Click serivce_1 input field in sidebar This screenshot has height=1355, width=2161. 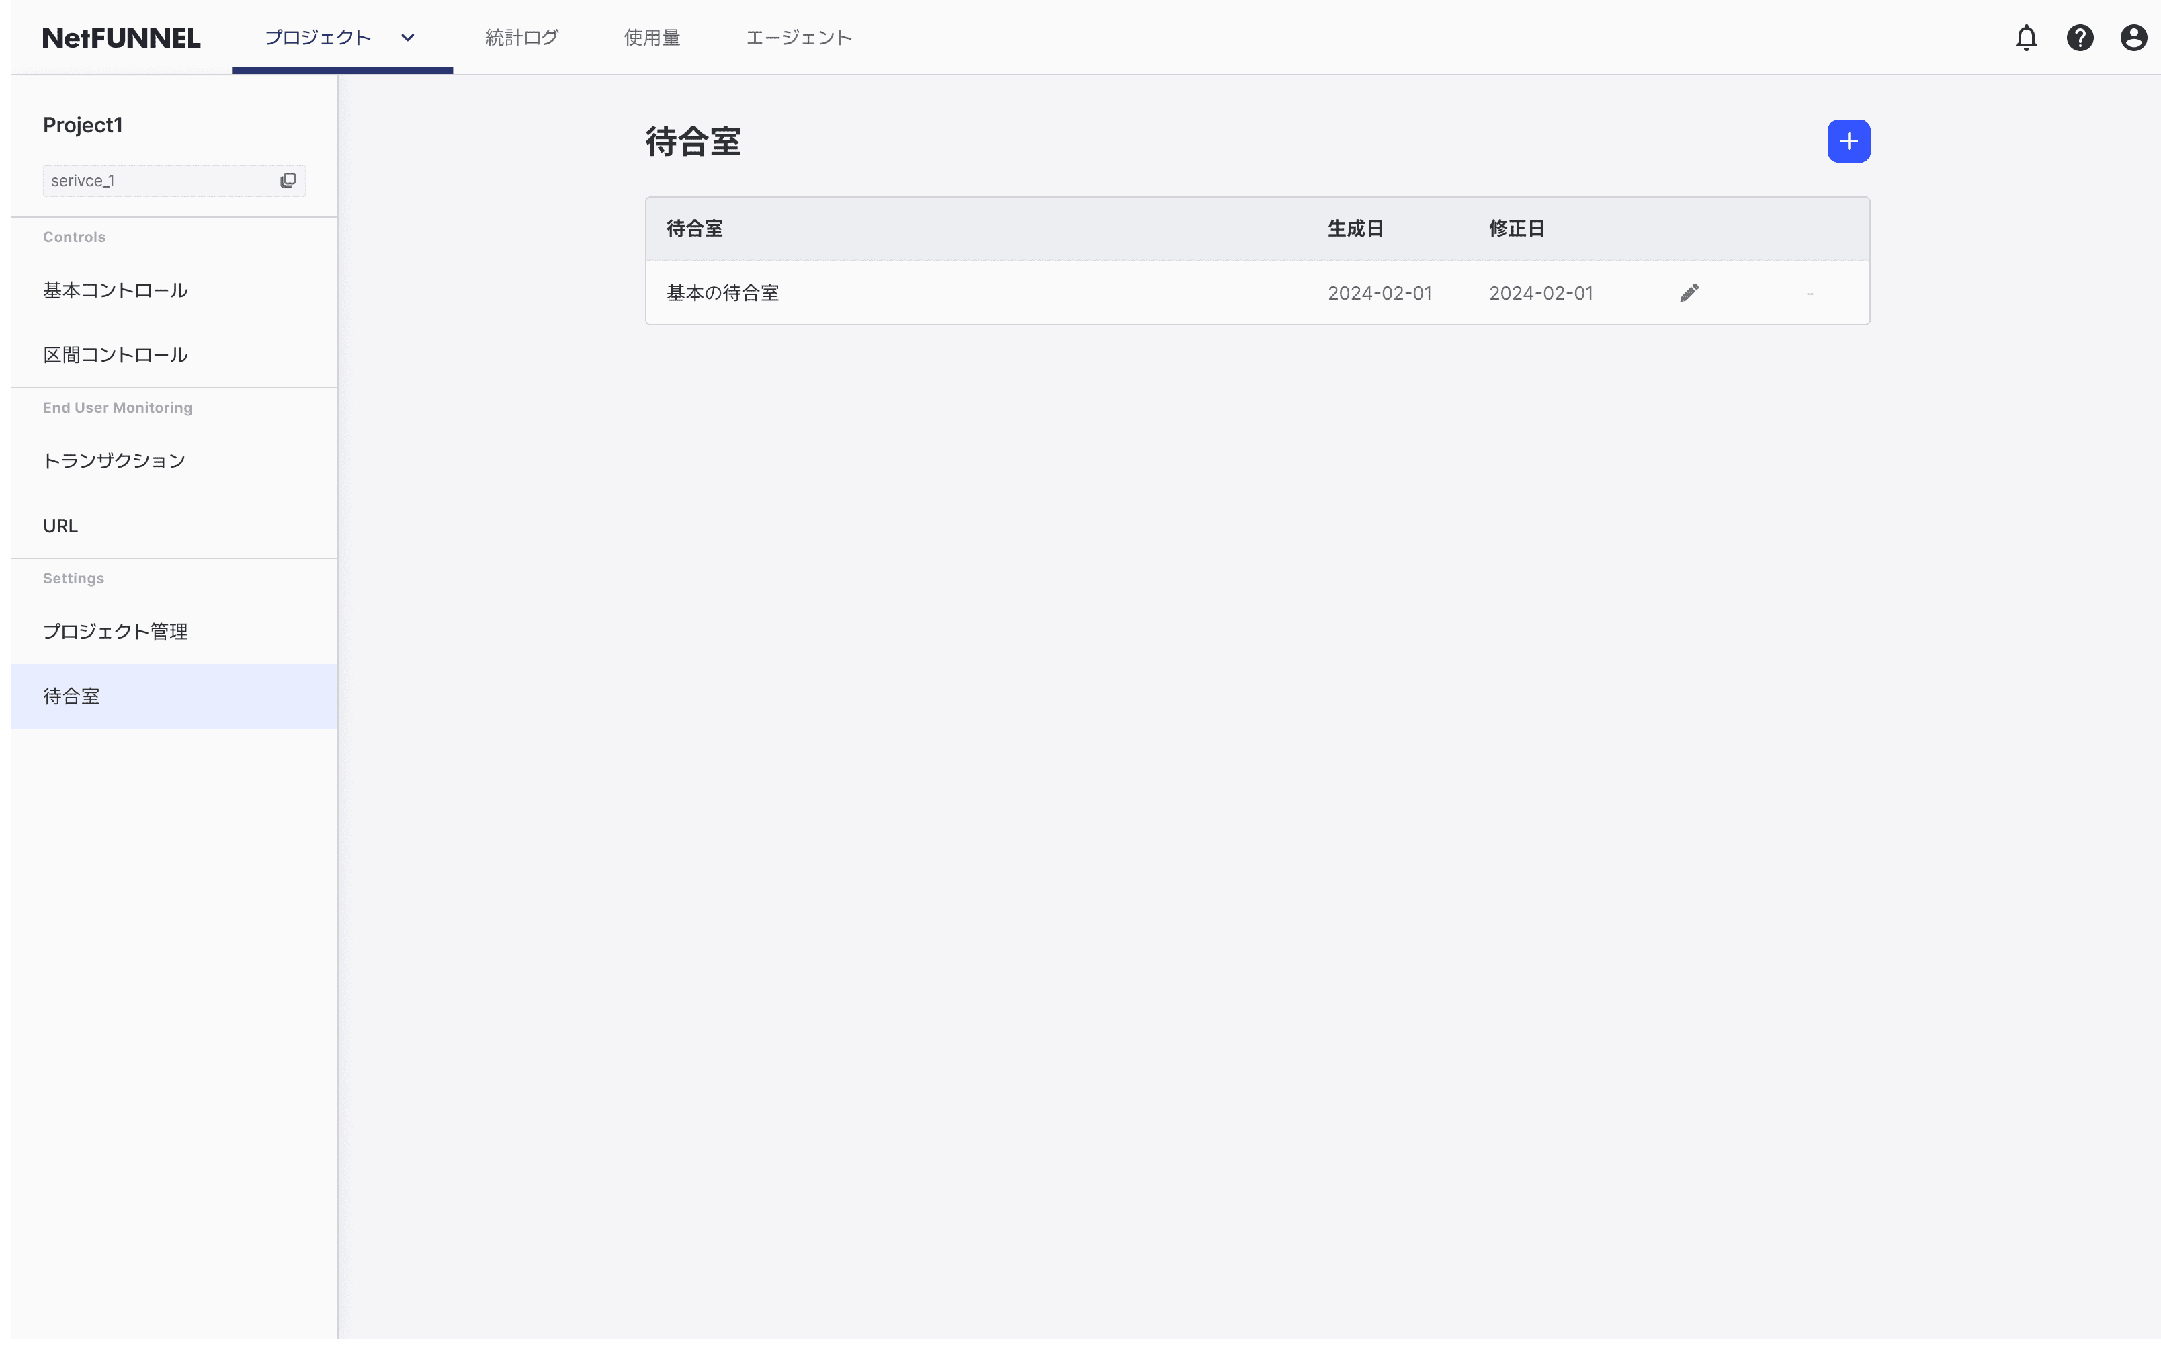tap(156, 179)
